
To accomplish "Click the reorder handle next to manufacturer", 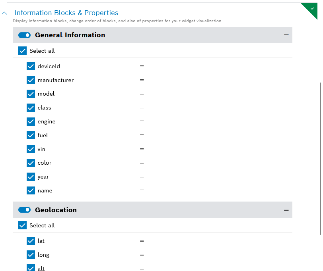I will [142, 80].
